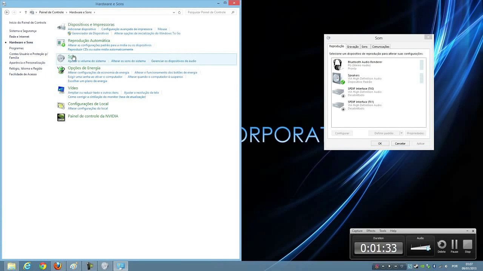Open Firefox from the taskbar

pyautogui.click(x=58, y=266)
